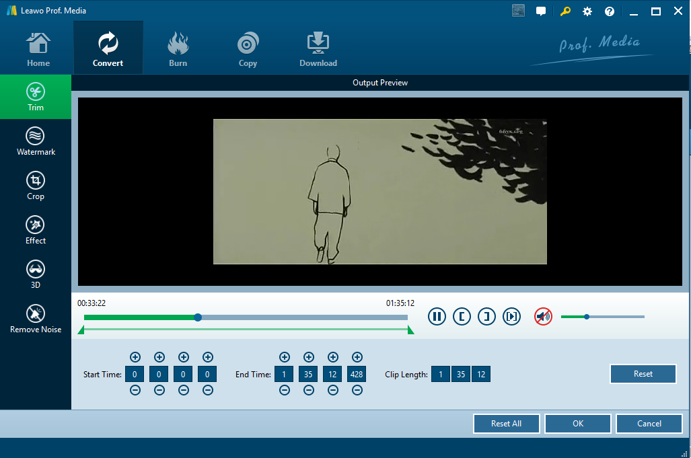Open the Remove Noise option
Image resolution: width=691 pixels, height=458 pixels.
click(x=36, y=319)
